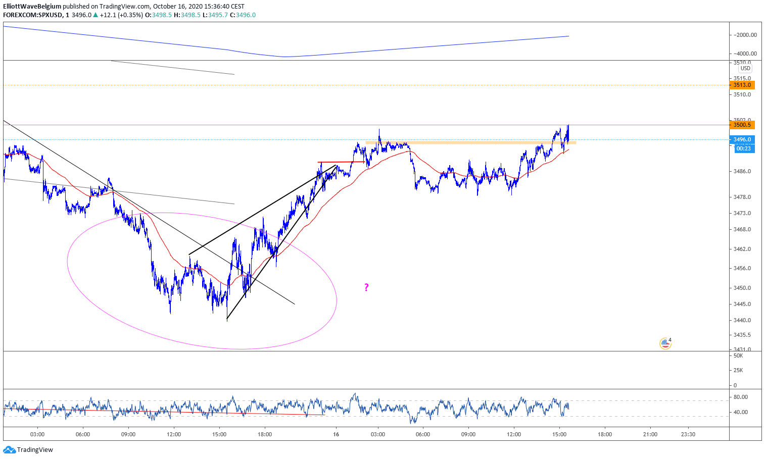Click the blue 3496.0 current price label
The height and width of the screenshot is (459, 765).
coord(742,139)
